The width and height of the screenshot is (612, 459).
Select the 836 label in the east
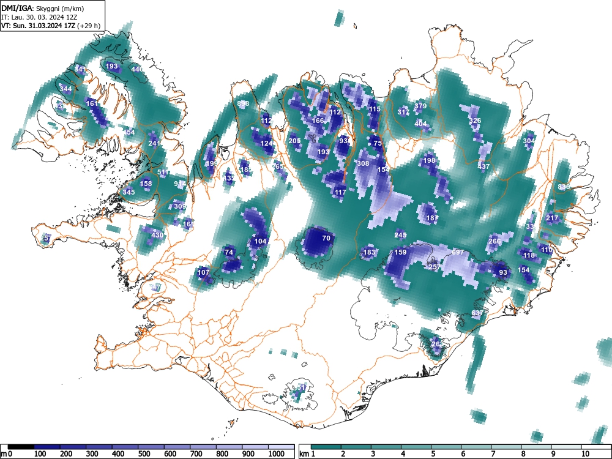564,187
